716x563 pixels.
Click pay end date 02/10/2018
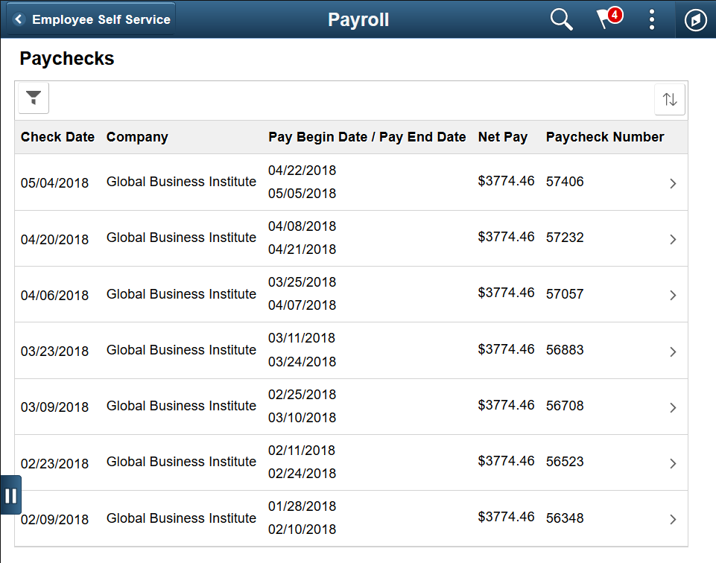coord(302,529)
